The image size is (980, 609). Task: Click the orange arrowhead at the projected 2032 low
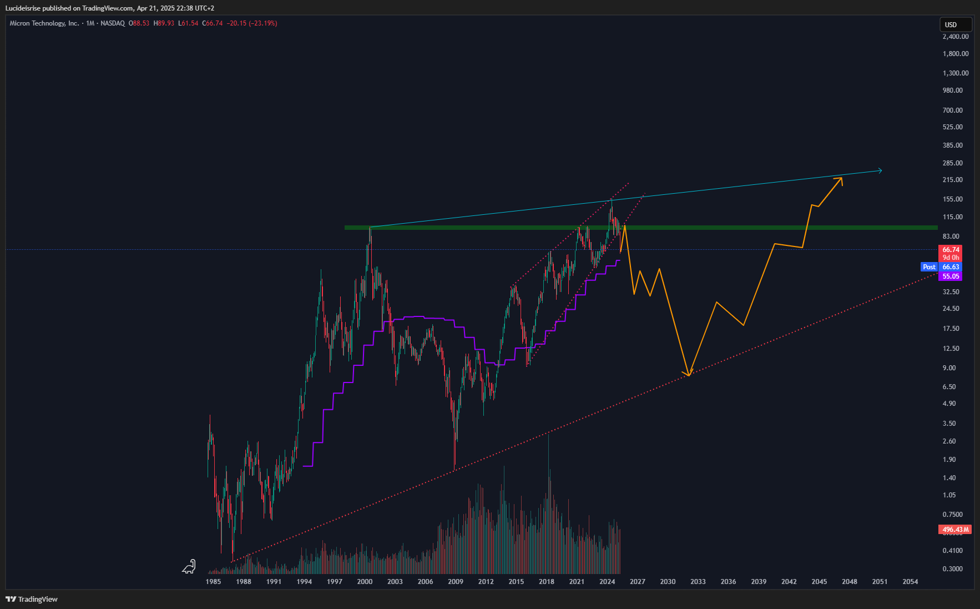pyautogui.click(x=688, y=373)
